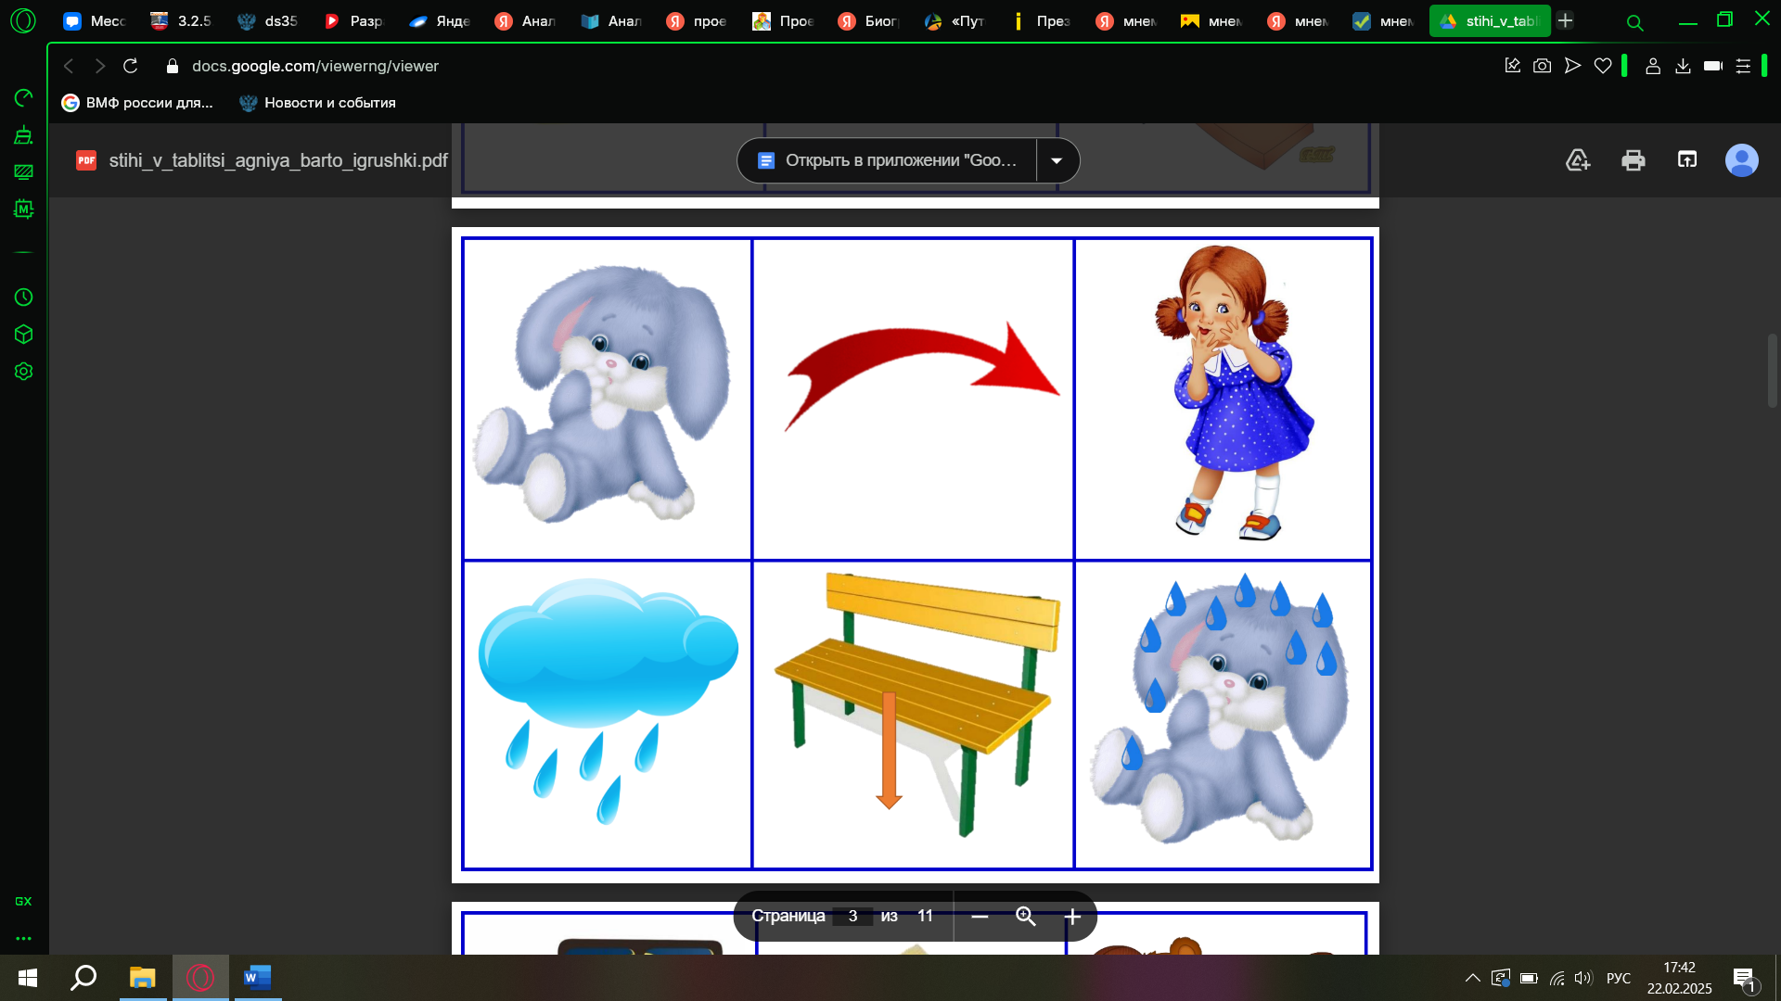
Task: Open Opera sidebar history clock
Action: click(24, 298)
